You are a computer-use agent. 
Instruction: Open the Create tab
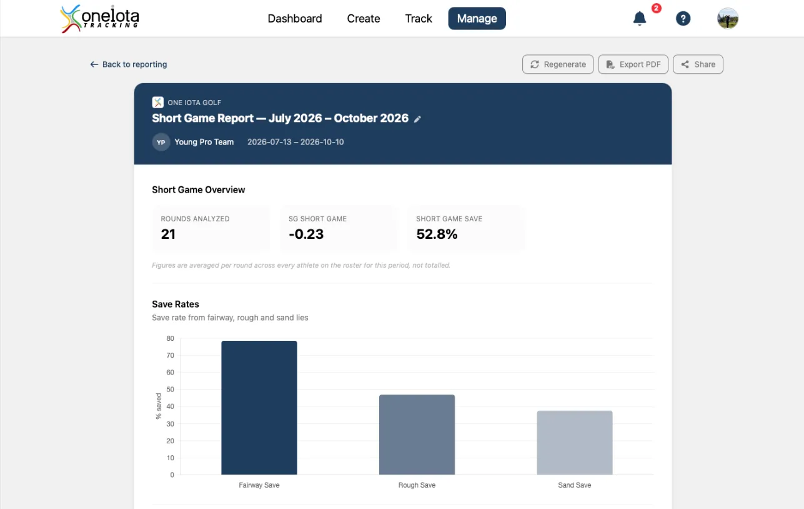tap(364, 19)
